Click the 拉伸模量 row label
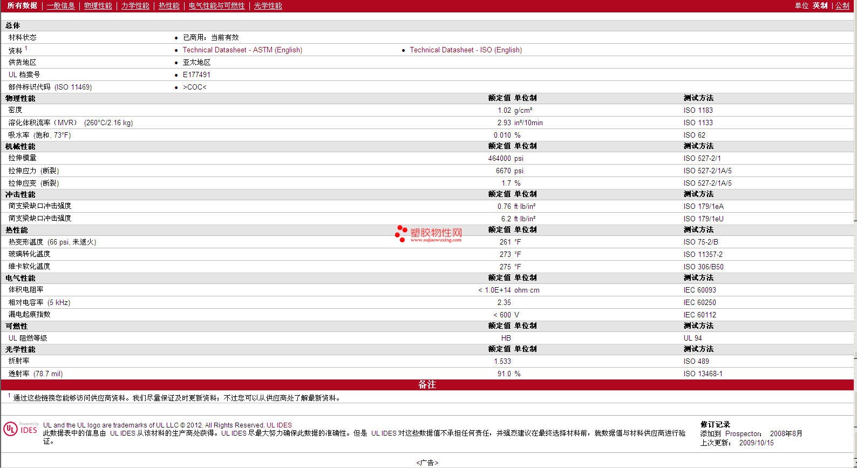Screen dimensions: 857x468 [23, 158]
